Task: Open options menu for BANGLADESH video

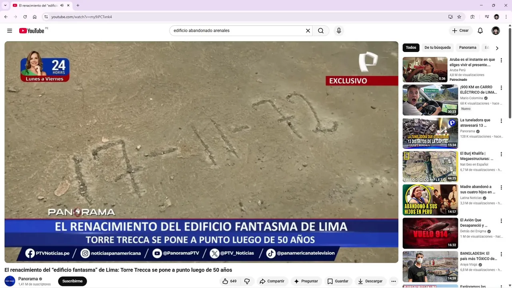Action: coord(501,254)
